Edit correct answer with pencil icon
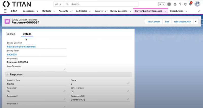The image size is (203, 108). 128,91
